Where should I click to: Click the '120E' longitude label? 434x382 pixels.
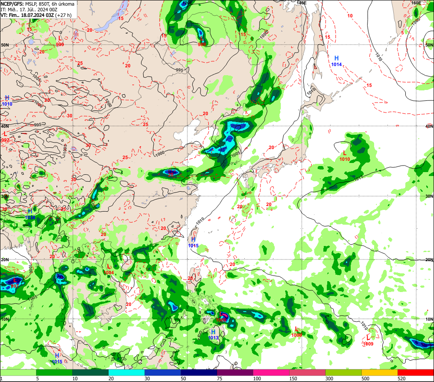pos(187,3)
